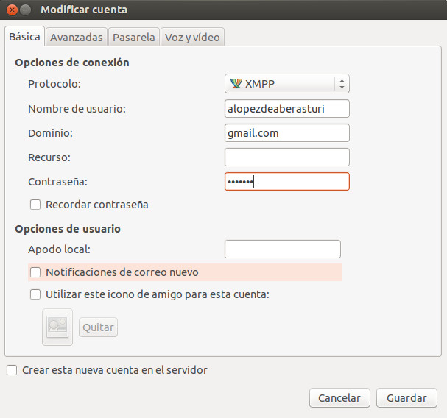Image resolution: width=447 pixels, height=418 pixels.
Task: Enable Crear esta nueva cuenta en el servidor
Action: 11,370
